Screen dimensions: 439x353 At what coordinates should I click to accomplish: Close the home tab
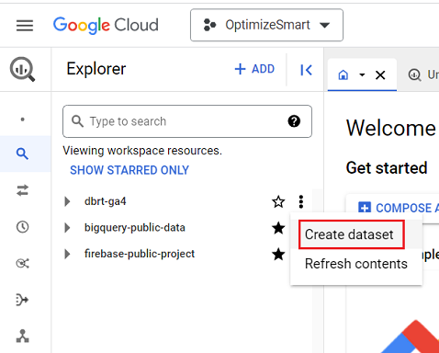click(x=380, y=74)
